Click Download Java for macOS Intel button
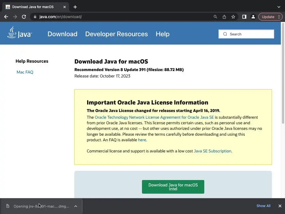Screen dimensions: 285x214 (173, 187)
